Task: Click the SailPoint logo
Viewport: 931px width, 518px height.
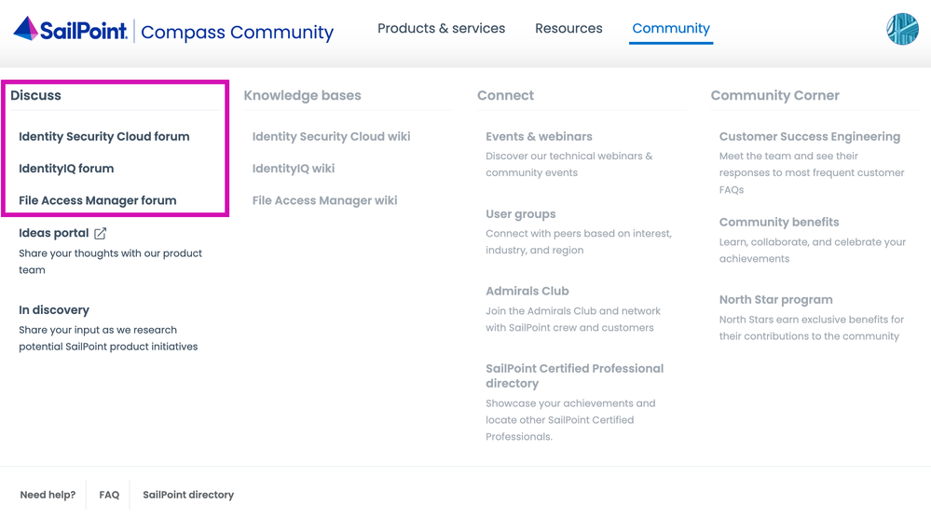Action: [x=71, y=30]
